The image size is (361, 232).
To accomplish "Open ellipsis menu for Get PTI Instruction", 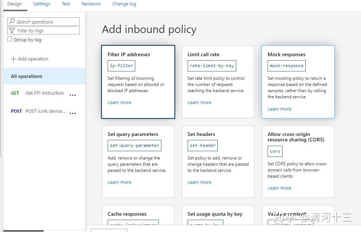I will [73, 95].
